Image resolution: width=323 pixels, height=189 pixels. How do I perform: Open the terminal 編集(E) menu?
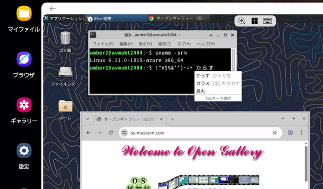pyautogui.click(x=126, y=44)
